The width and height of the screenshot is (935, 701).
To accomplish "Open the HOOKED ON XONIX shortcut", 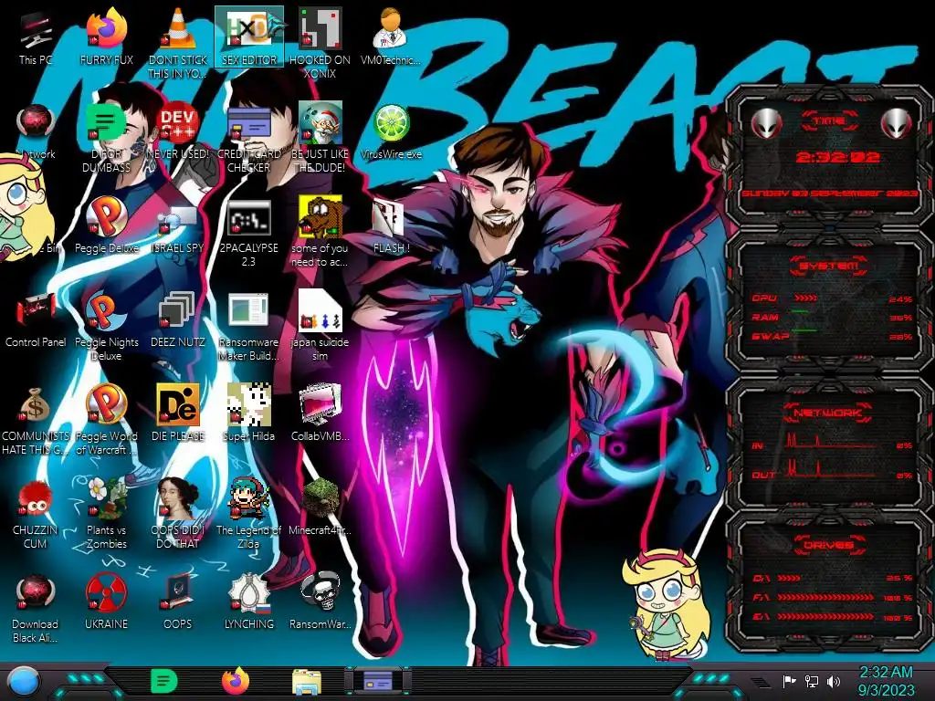I will (320, 43).
